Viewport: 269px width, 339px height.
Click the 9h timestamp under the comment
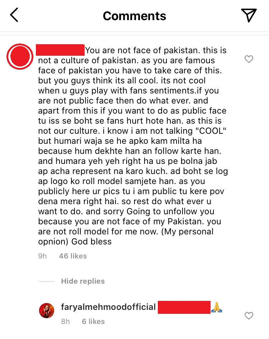[x=42, y=256]
